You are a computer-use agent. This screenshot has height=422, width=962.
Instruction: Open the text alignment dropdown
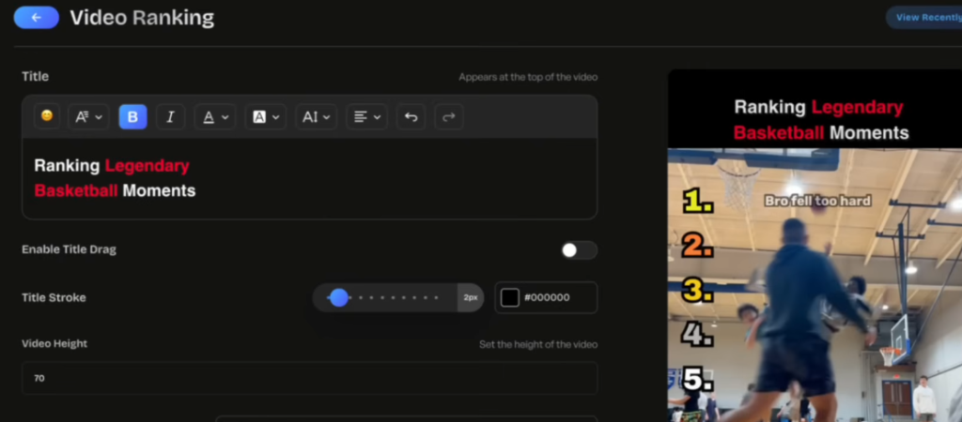tap(366, 116)
